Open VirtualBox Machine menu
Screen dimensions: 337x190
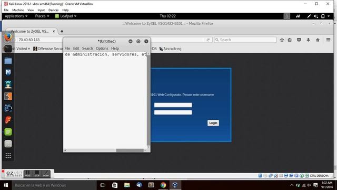pyautogui.click(x=18, y=10)
